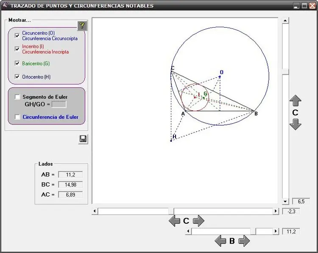Click the application icon in the title bar
318x253 pixels.
[5, 5]
